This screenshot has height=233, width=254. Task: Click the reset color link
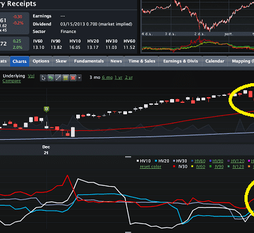point(150,167)
